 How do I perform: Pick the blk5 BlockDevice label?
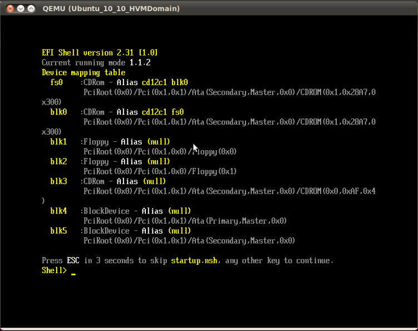click(x=58, y=231)
